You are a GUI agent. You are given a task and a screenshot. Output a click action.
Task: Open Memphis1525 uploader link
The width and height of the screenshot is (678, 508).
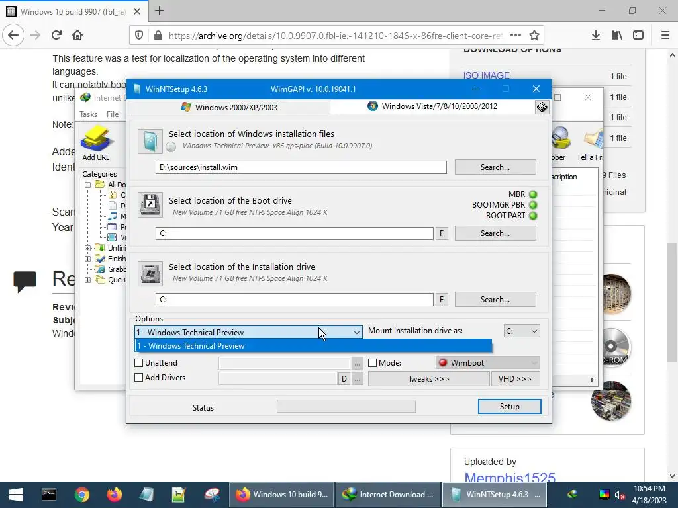tap(509, 476)
